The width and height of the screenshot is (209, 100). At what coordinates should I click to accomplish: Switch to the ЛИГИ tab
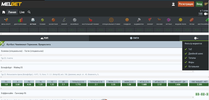(134, 38)
